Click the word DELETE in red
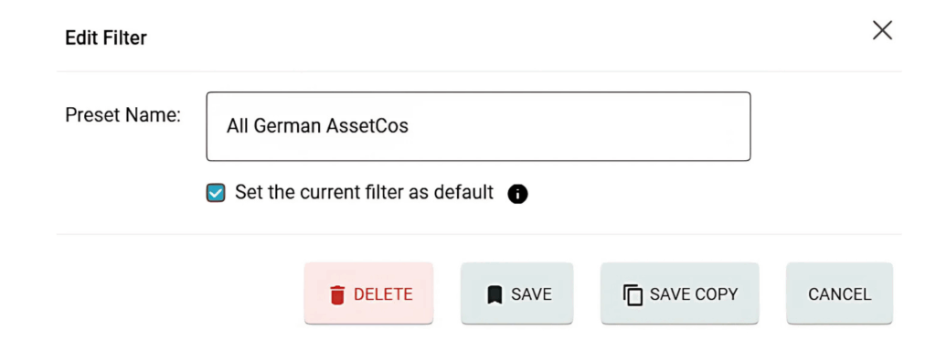 (x=383, y=294)
